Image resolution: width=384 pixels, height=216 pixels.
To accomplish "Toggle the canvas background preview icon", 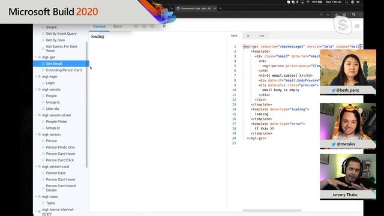I will (164, 26).
